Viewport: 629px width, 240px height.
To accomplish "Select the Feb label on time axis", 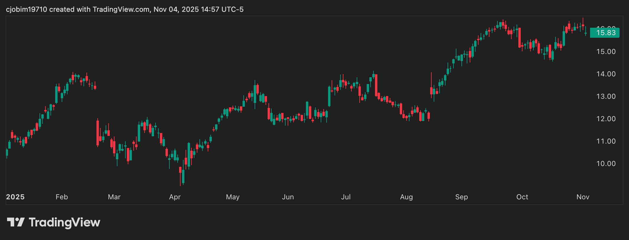I will [62, 197].
